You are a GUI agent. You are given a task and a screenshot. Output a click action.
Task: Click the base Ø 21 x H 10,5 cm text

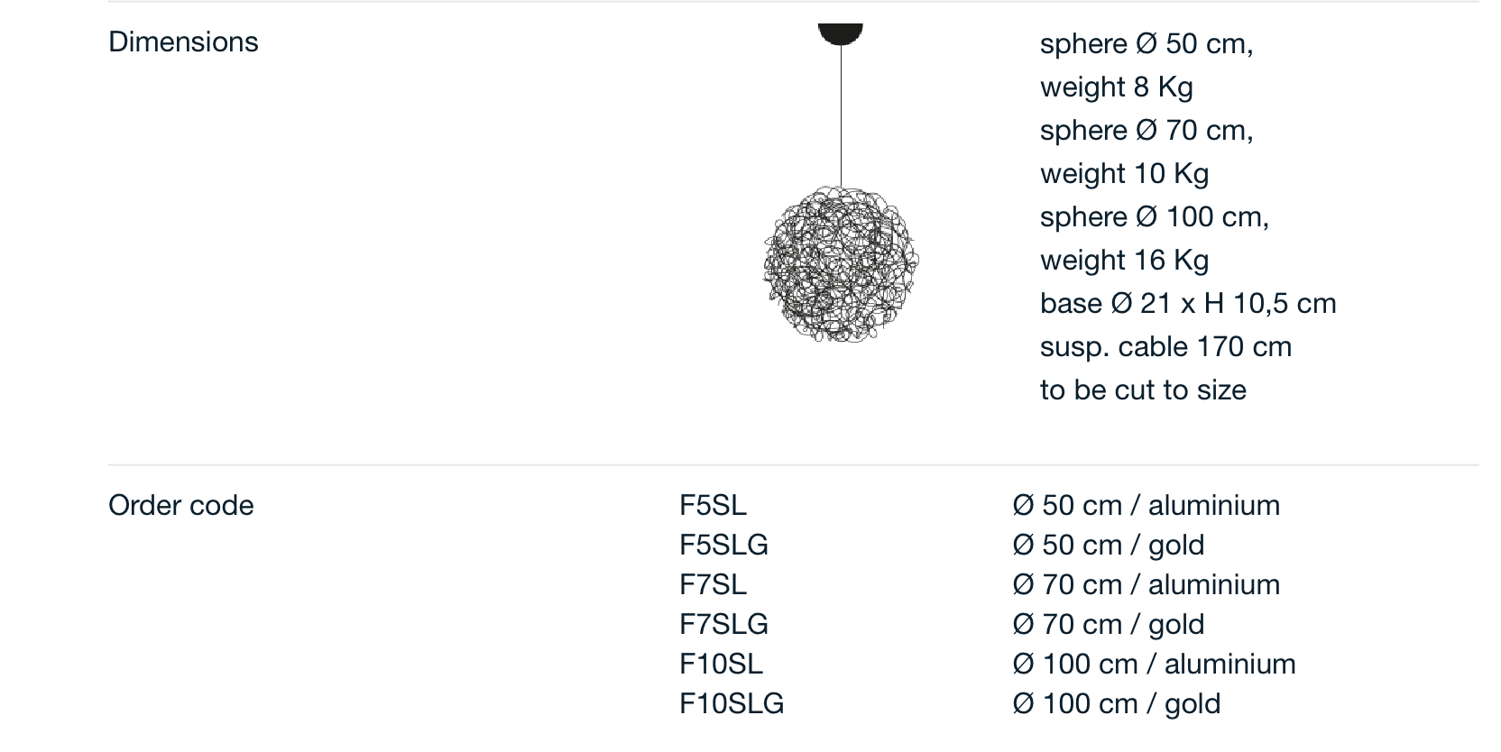1188,303
